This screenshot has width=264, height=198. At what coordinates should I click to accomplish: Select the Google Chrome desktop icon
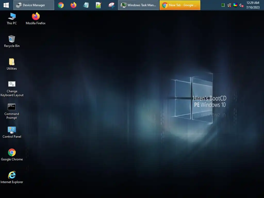coord(12,155)
